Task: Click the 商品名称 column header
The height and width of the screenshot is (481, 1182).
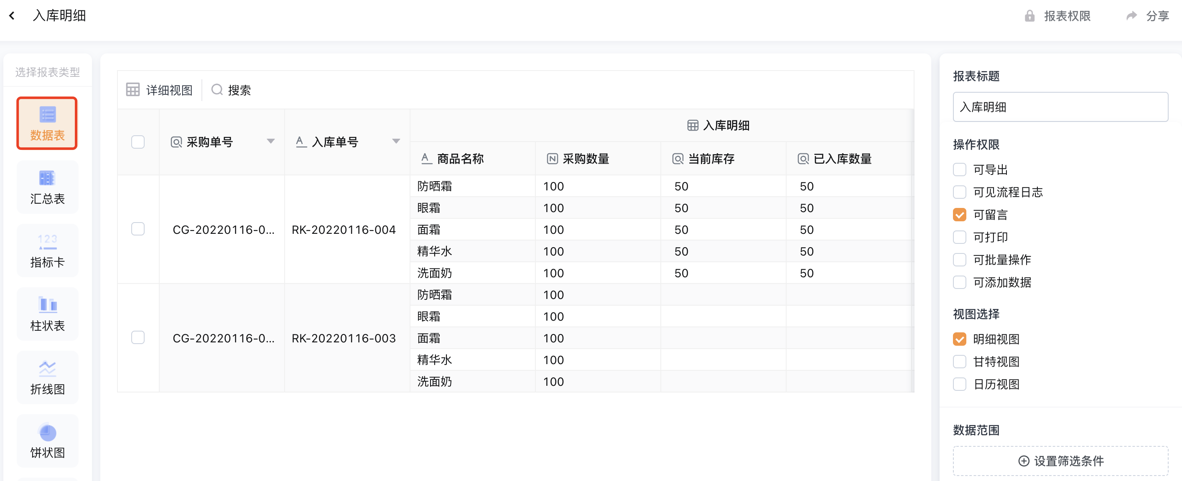Action: pyautogui.click(x=473, y=159)
